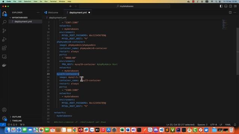Split the editor to the right
239x134 pixels.
coord(230,12)
